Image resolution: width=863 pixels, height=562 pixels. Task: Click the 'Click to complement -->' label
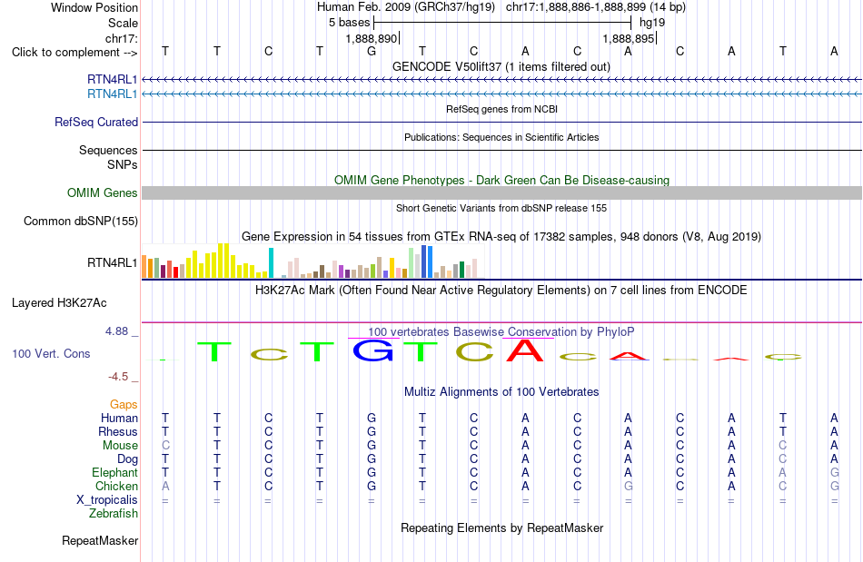coord(74,53)
